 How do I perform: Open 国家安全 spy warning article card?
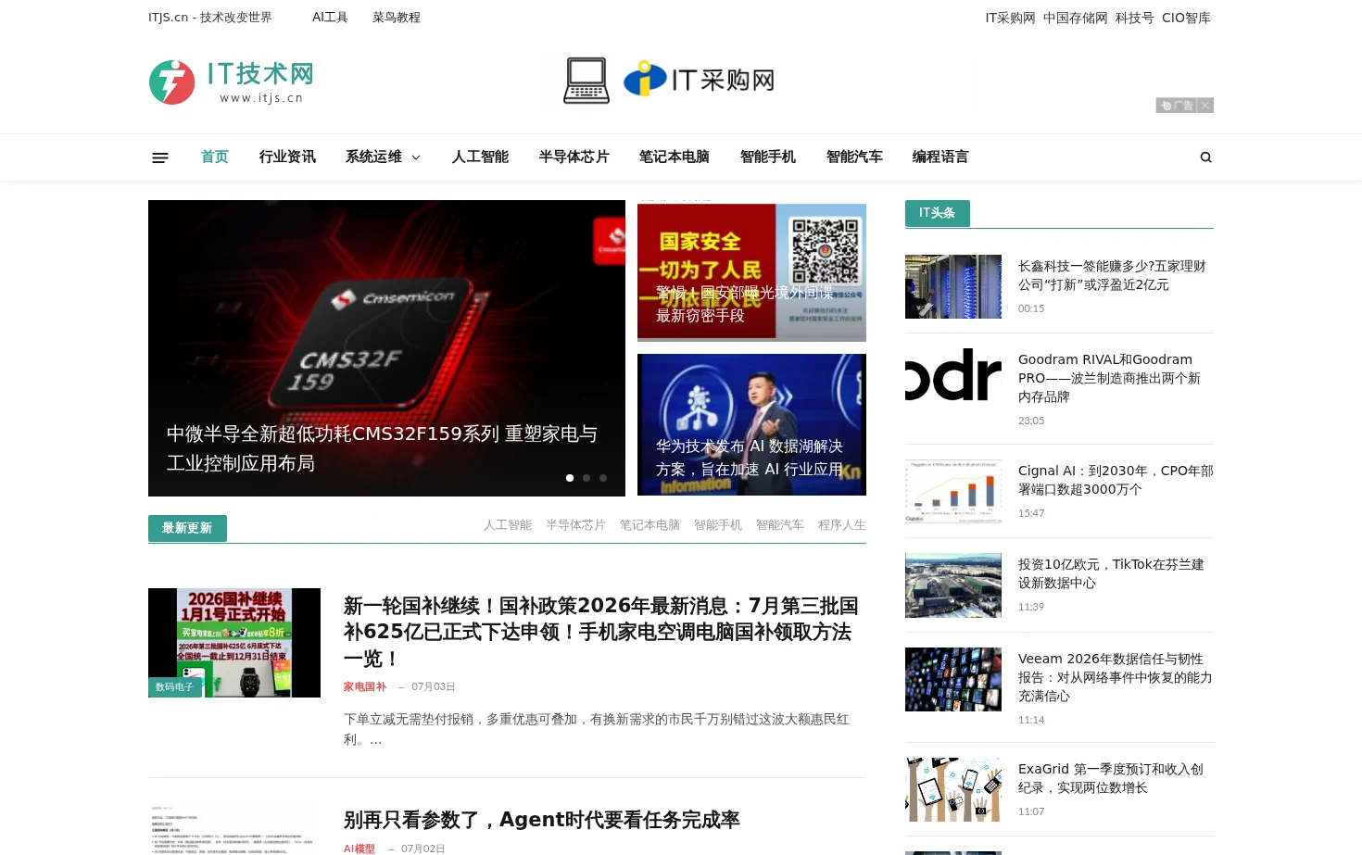tap(751, 272)
